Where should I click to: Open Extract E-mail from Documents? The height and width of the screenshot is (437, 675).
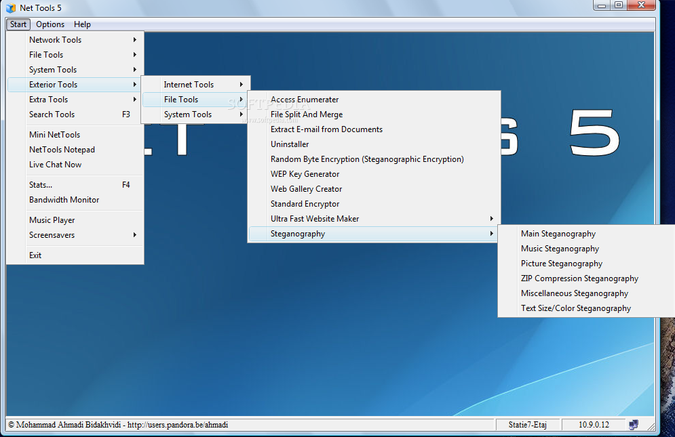374,129
